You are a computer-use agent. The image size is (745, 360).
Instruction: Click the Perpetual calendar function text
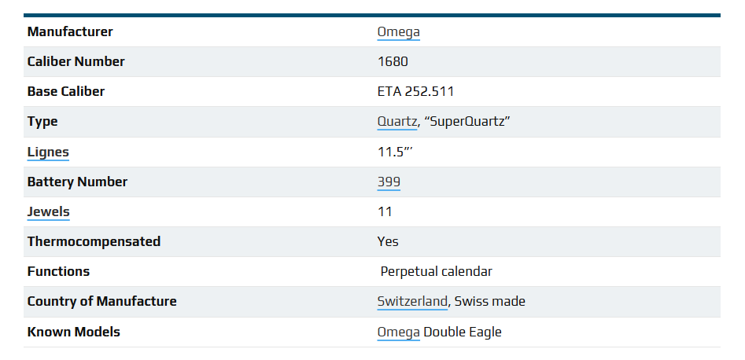pos(436,271)
